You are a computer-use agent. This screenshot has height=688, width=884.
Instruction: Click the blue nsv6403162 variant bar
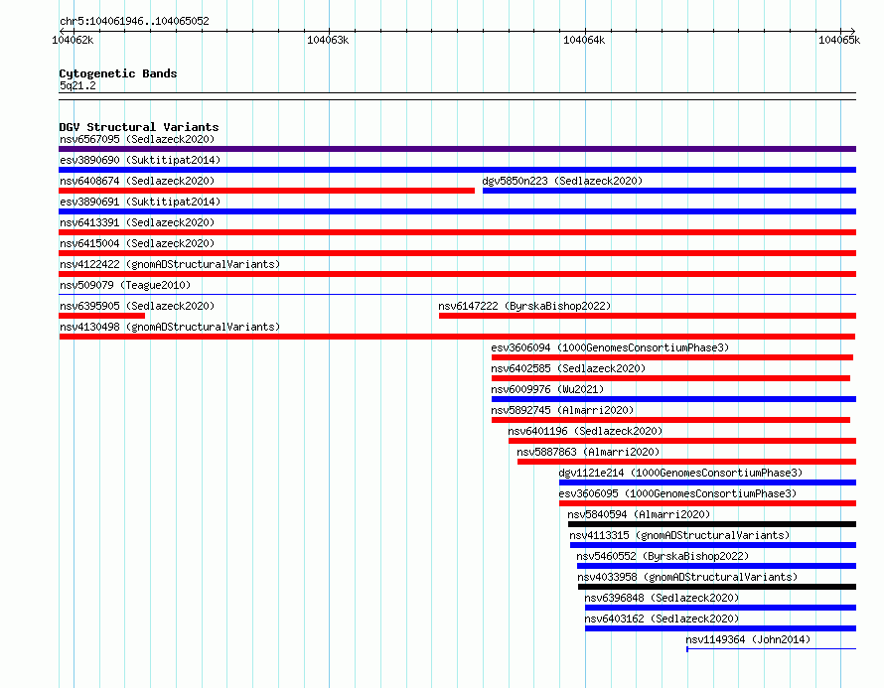(x=720, y=628)
